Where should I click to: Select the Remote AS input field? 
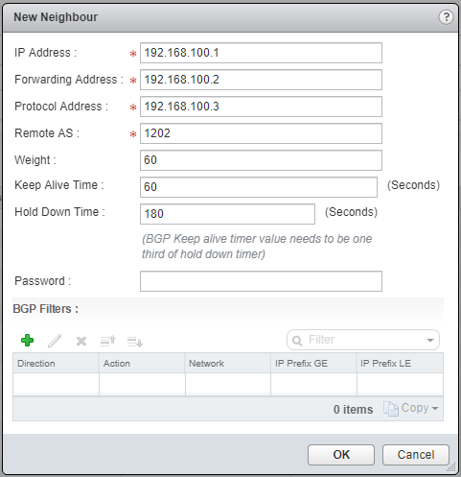point(261,133)
